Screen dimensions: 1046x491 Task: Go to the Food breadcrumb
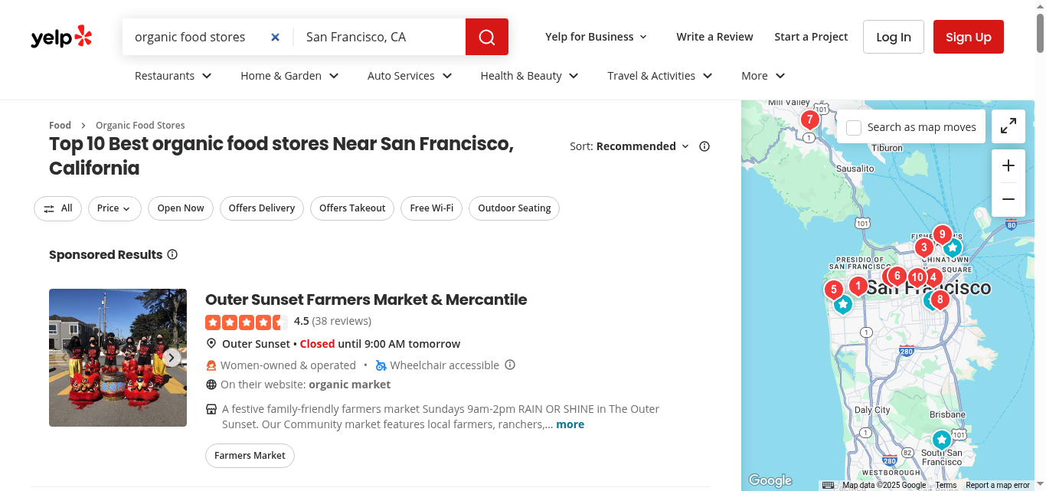pyautogui.click(x=60, y=125)
